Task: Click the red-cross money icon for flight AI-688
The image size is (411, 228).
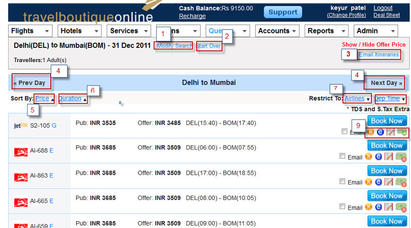Action: (401, 157)
